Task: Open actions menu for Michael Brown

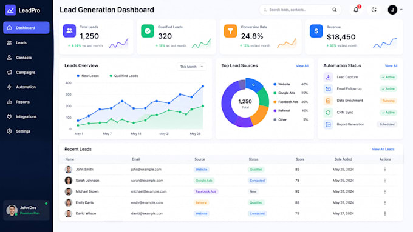Action: [385, 191]
